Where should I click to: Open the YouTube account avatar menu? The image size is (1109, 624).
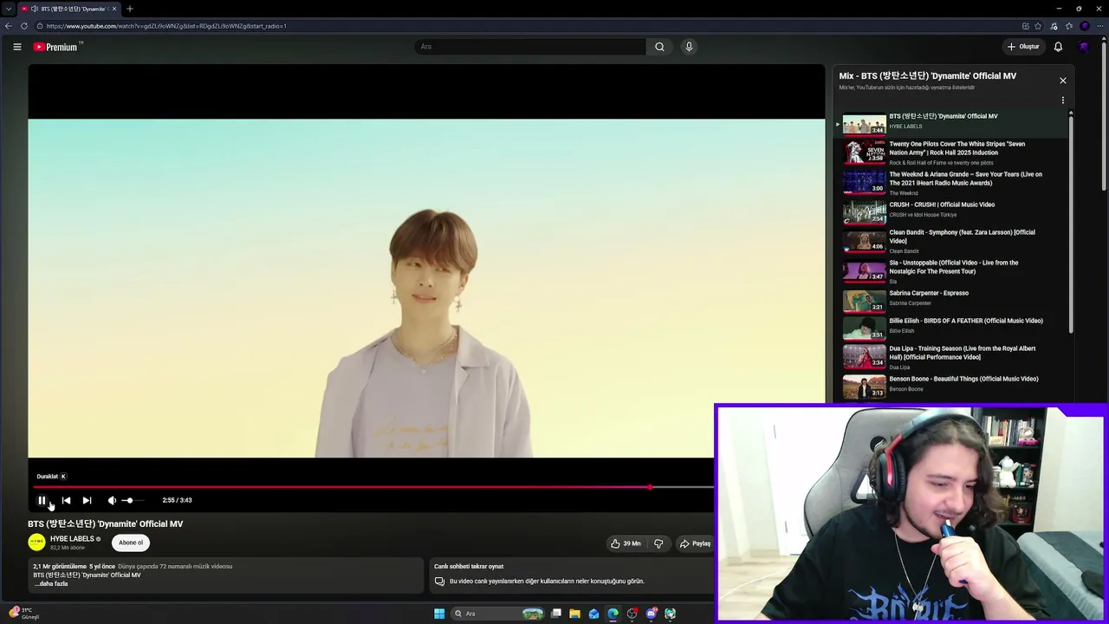point(1084,47)
